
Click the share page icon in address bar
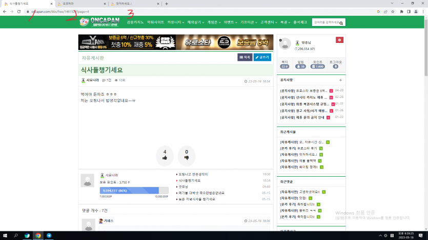tap(385, 12)
